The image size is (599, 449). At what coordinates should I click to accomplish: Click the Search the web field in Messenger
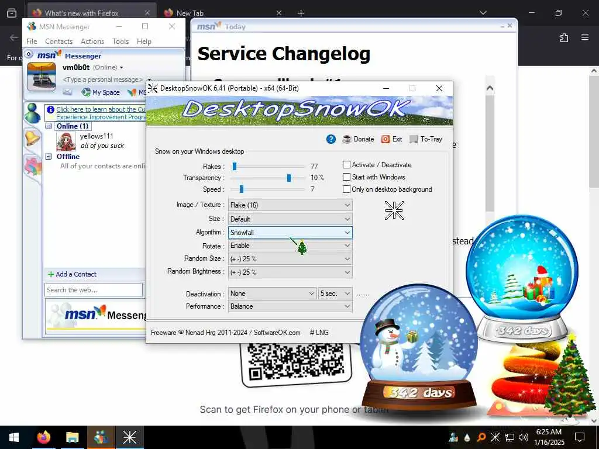pyautogui.click(x=94, y=290)
